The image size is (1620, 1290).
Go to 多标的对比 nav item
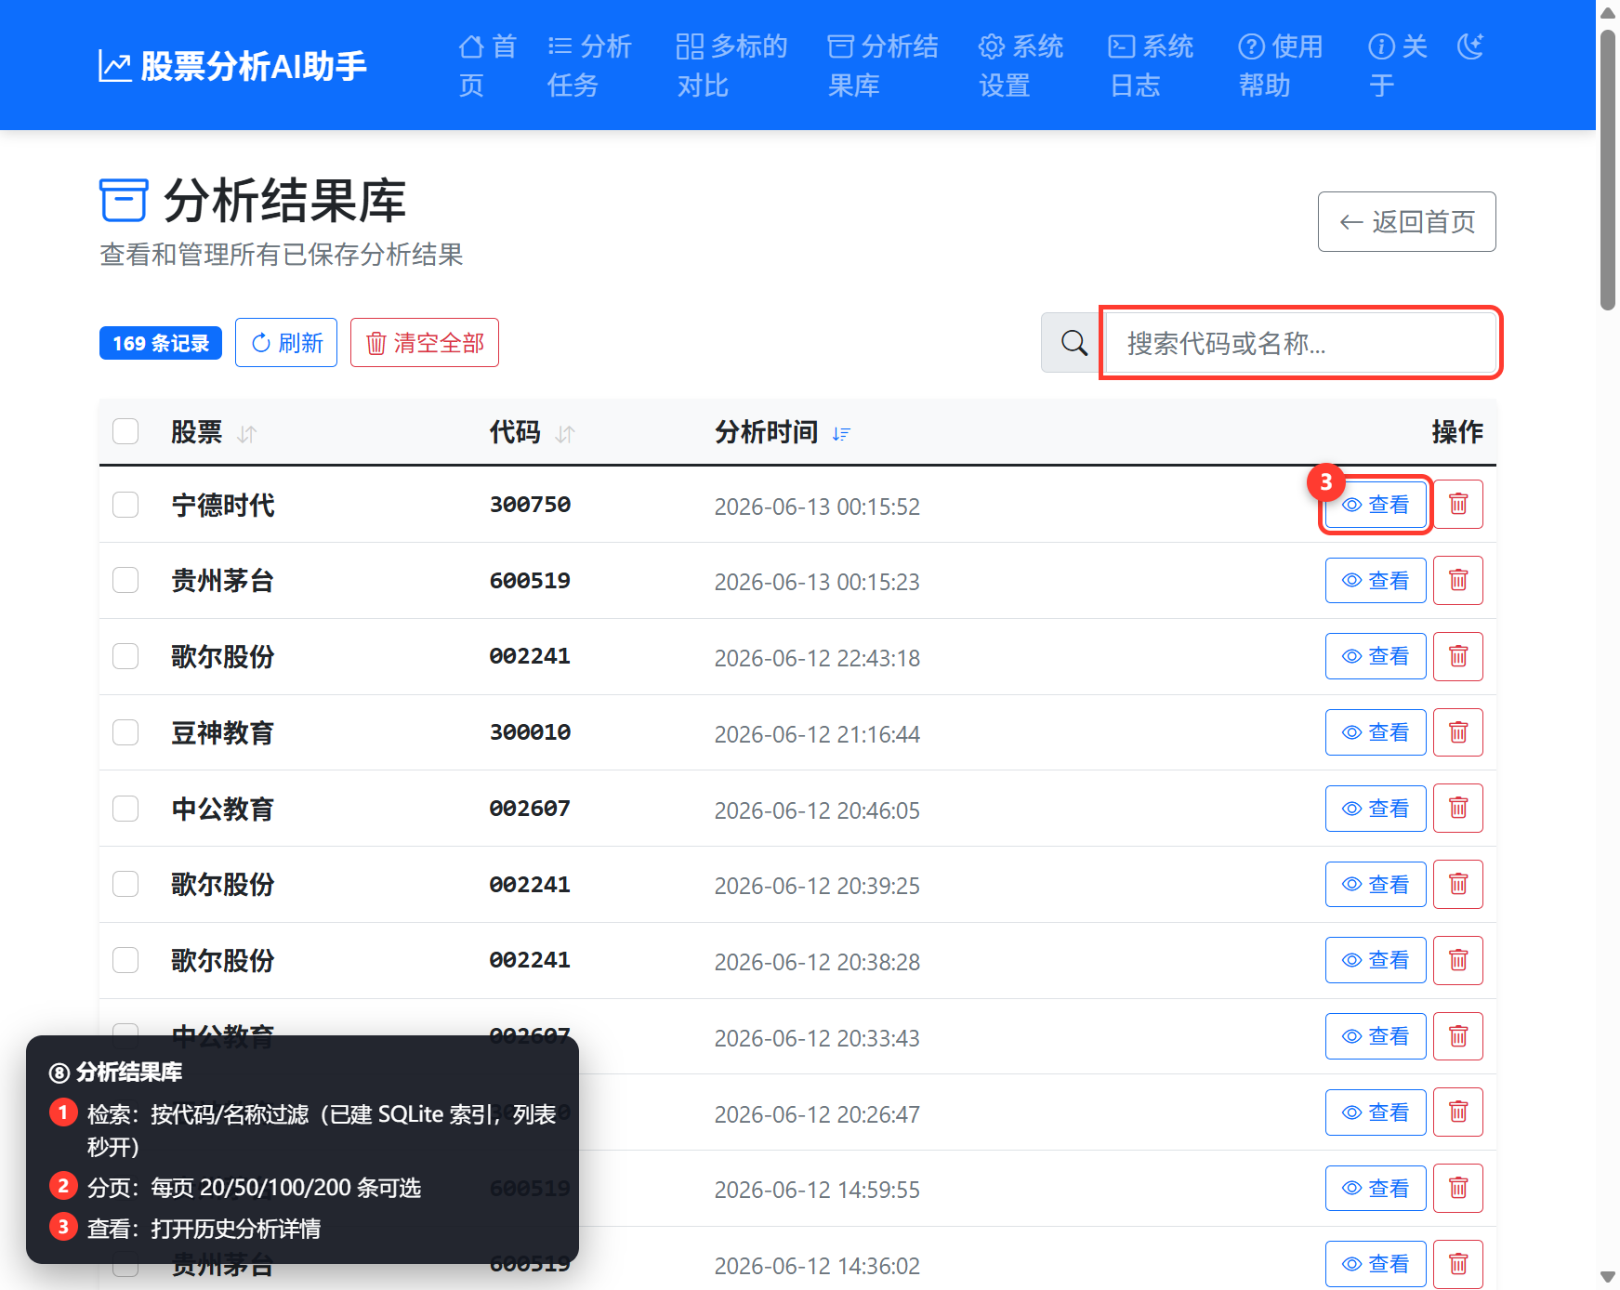[x=731, y=66]
